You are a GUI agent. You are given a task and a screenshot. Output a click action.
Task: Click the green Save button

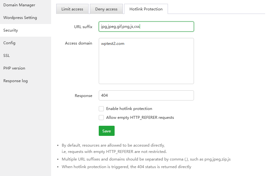click(106, 131)
